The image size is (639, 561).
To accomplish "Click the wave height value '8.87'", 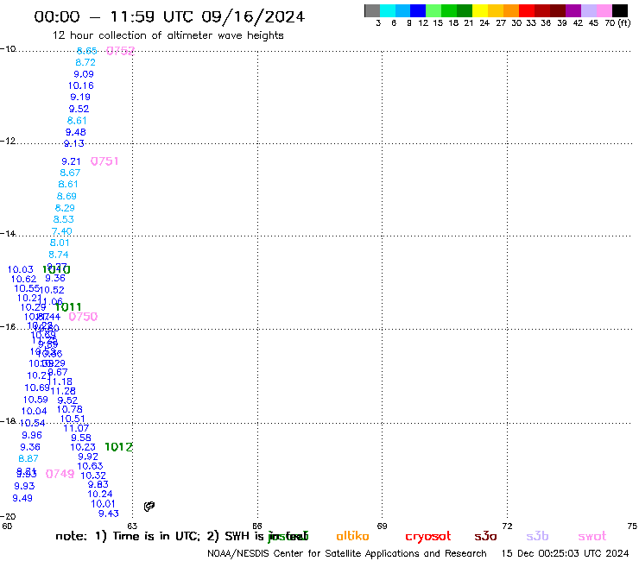I will [x=28, y=458].
